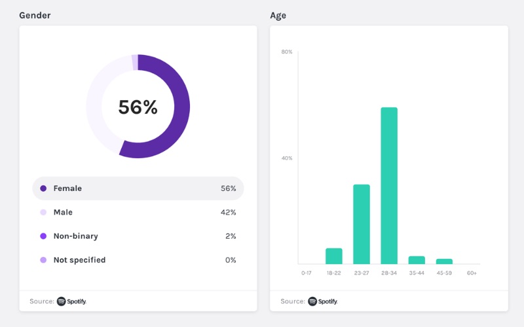The height and width of the screenshot is (327, 524).
Task: Click the 23-27 age bar
Action: (x=362, y=224)
